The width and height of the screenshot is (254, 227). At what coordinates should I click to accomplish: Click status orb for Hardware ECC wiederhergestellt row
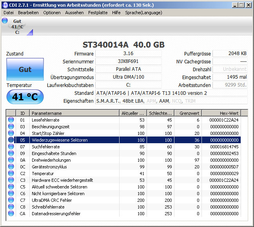click(x=11, y=180)
